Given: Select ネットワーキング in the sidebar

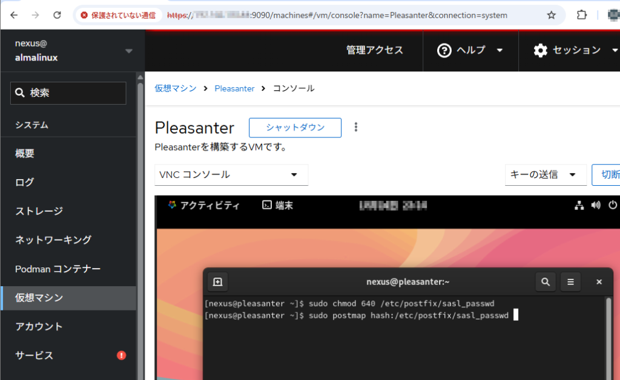Looking at the screenshot, I should click(x=53, y=240).
